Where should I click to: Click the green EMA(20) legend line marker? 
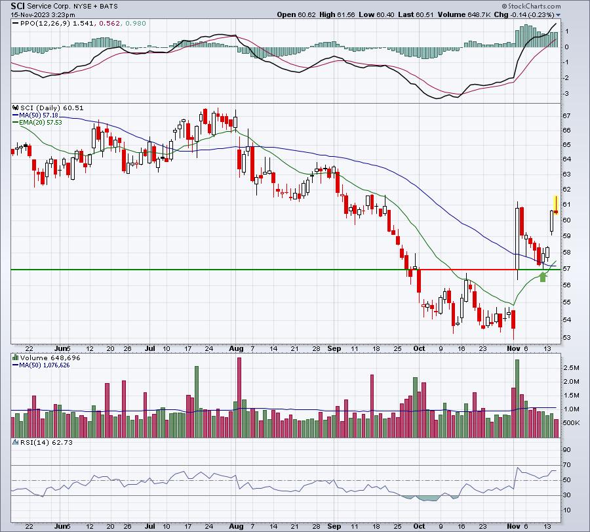click(16, 123)
